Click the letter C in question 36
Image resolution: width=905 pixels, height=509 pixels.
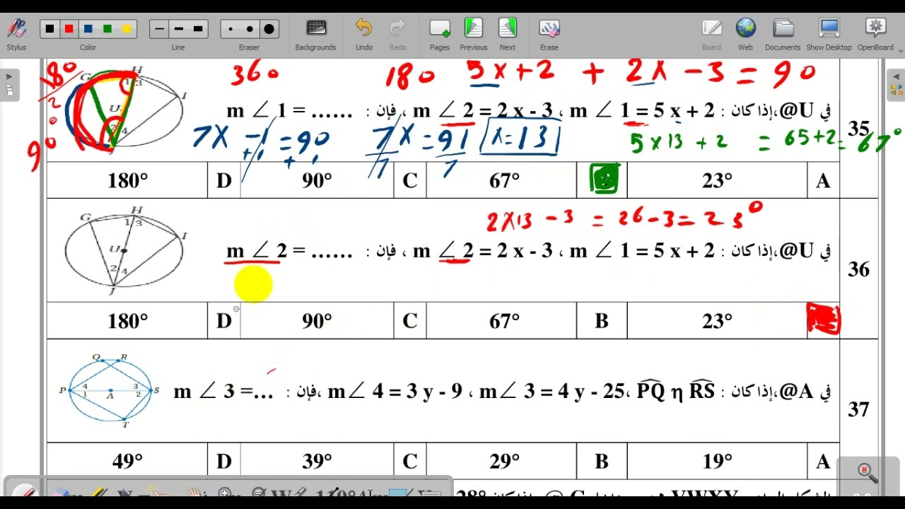(x=410, y=321)
